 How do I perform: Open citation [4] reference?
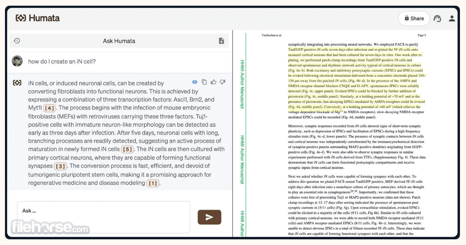(50, 108)
